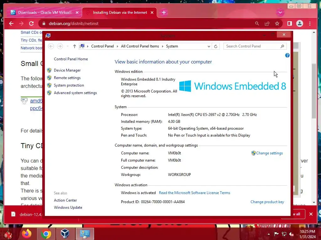
Task: Read the Microsoft Software License Terms
Action: point(194,192)
